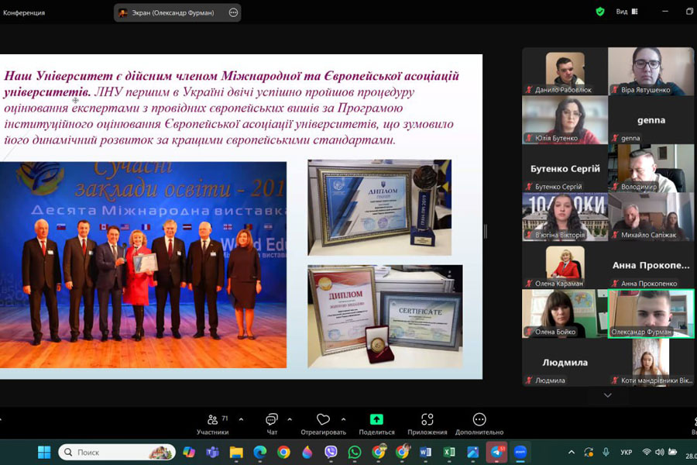The height and width of the screenshot is (465, 697).
Task: Select Віра Явтушенко's video tile
Action: pos(651,71)
